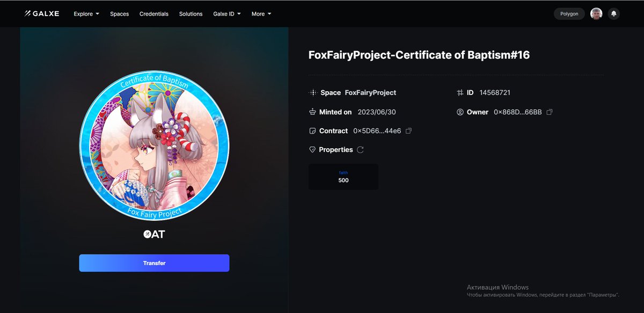The width and height of the screenshot is (644, 313).
Task: Open the FoxFairyProject space link
Action: coord(370,92)
